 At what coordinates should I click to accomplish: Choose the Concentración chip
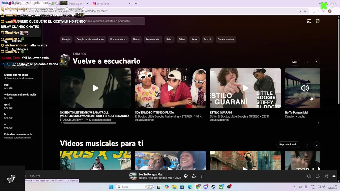click(x=226, y=40)
